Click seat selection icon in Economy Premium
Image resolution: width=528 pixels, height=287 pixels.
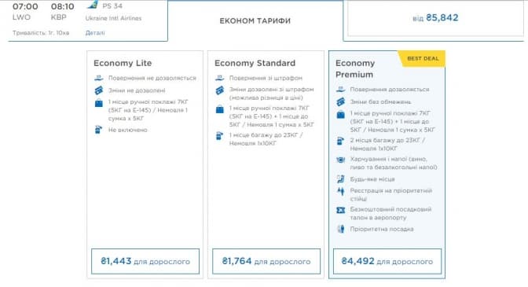click(x=340, y=178)
